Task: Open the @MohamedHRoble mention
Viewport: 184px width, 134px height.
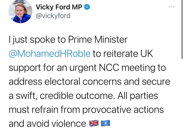Action: click(x=50, y=54)
